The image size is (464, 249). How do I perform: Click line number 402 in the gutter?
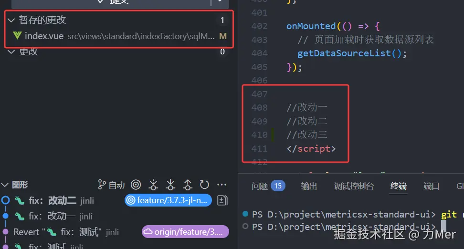[x=259, y=26]
